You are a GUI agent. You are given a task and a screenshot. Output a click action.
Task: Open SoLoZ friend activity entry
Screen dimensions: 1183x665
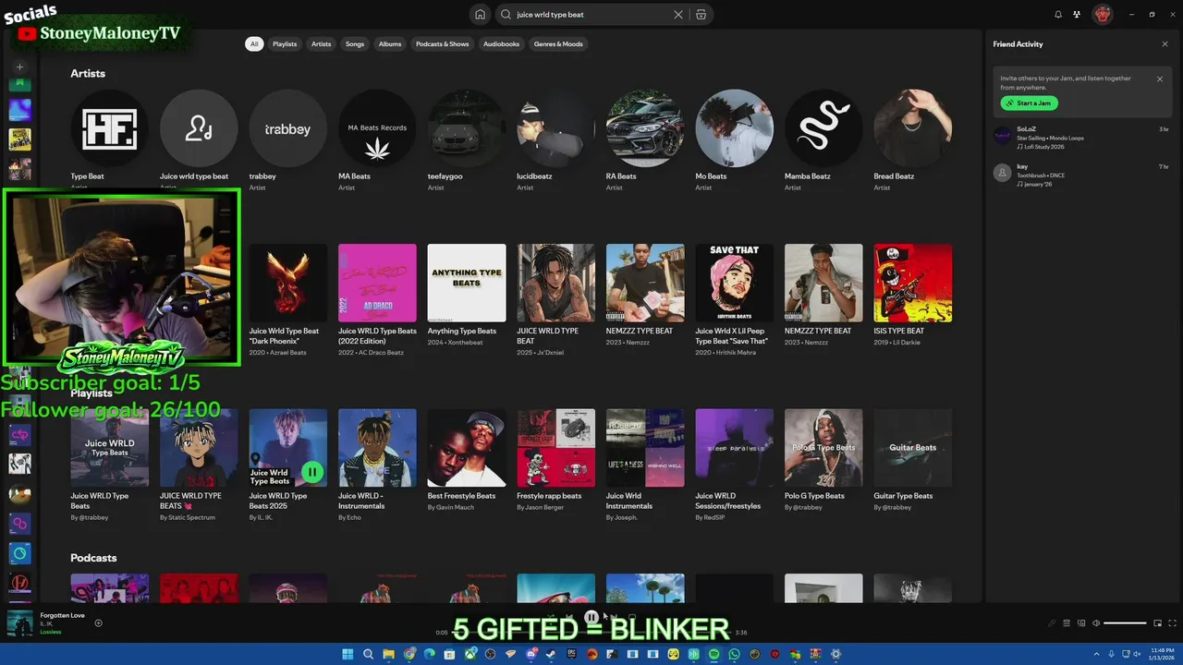pos(1081,138)
